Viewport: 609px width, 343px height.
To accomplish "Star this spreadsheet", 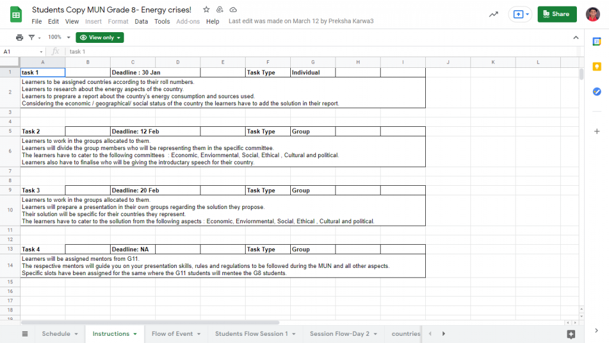I will 206,10.
